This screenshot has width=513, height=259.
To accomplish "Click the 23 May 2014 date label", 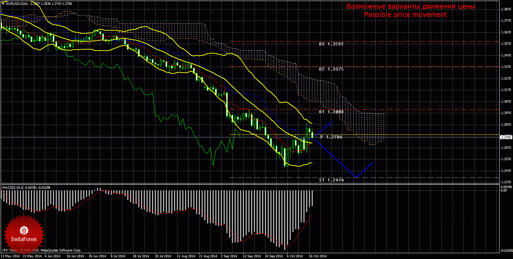I will pos(32,256).
